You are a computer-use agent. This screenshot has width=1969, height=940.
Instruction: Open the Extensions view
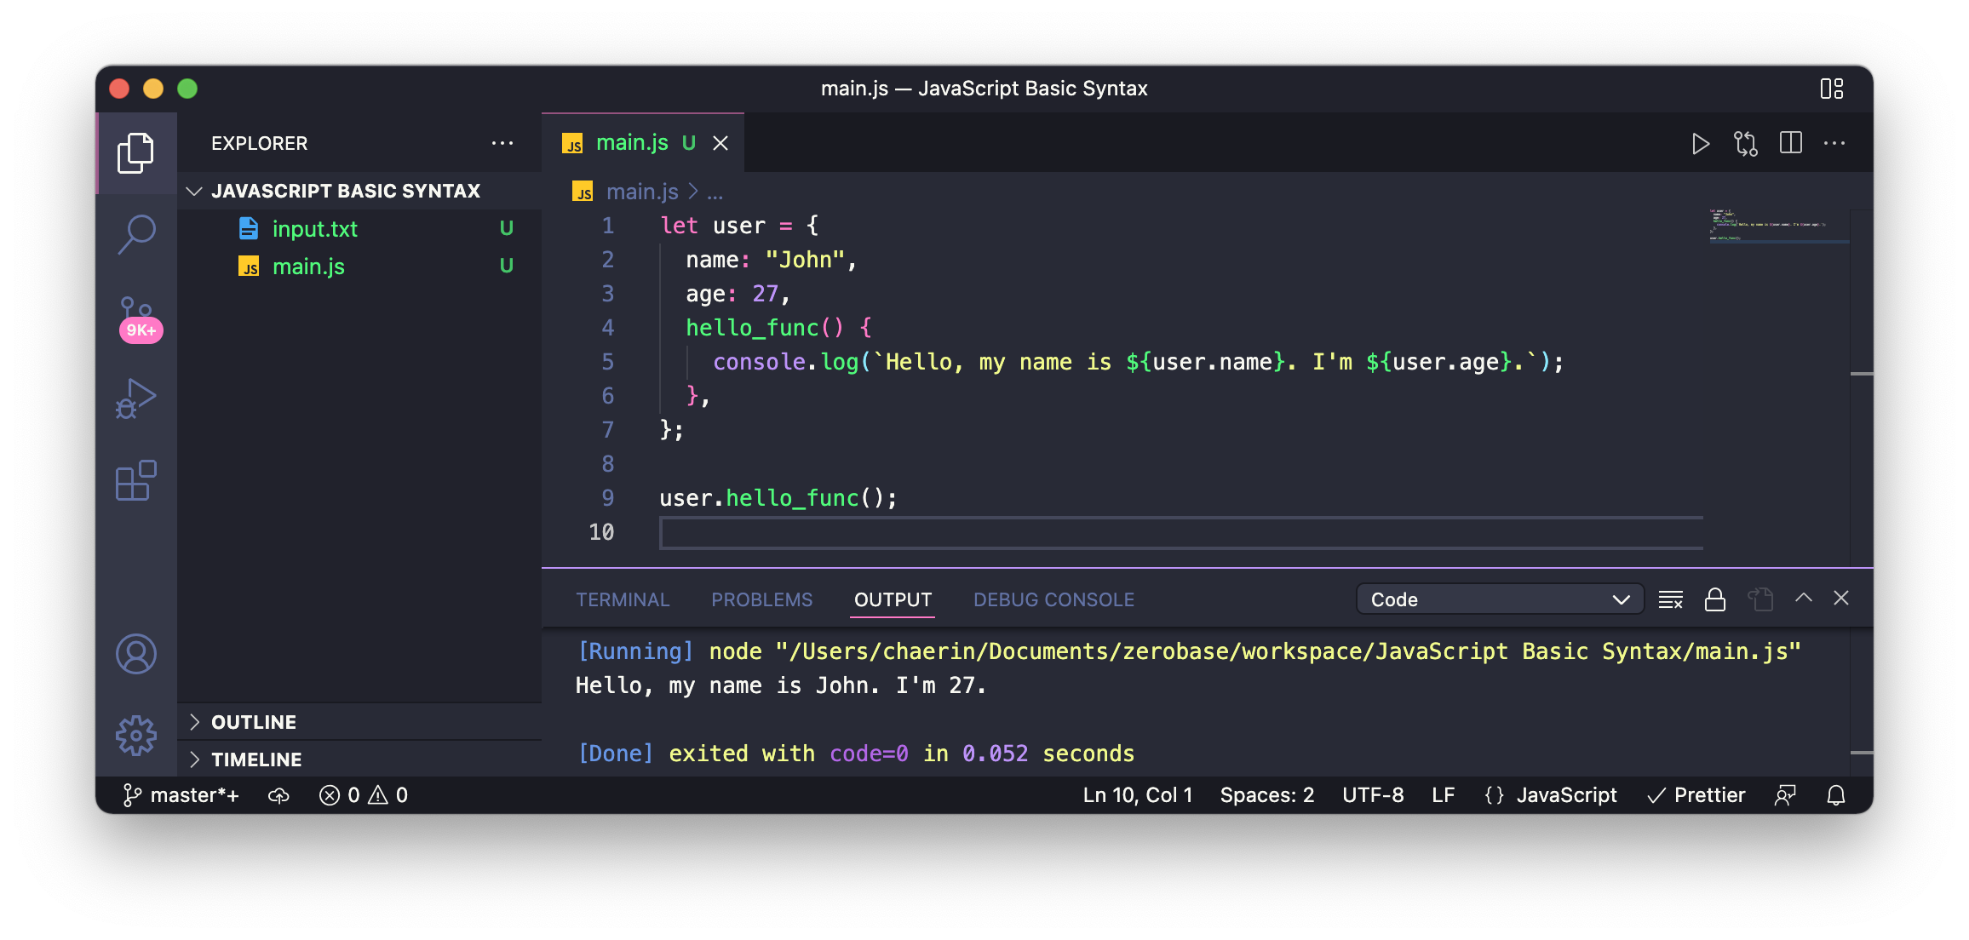pyautogui.click(x=136, y=481)
